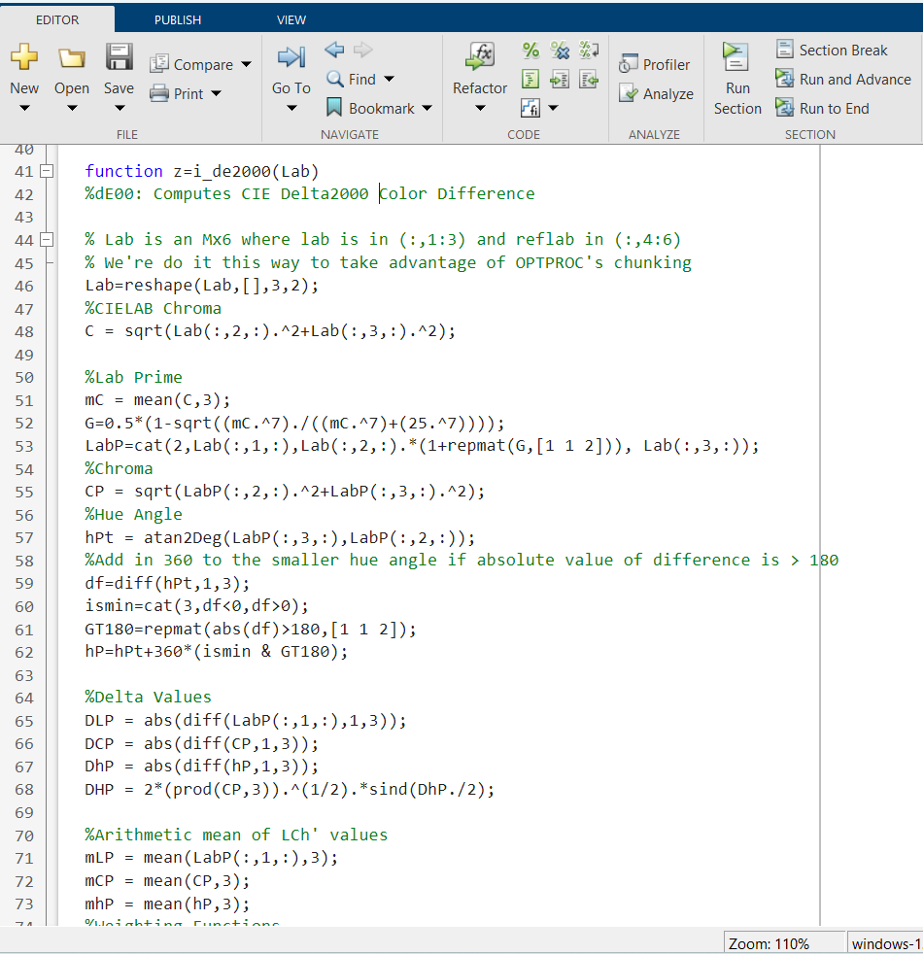This screenshot has width=924, height=955.
Task: Click the Refactor fx icon
Action: pyautogui.click(x=480, y=57)
